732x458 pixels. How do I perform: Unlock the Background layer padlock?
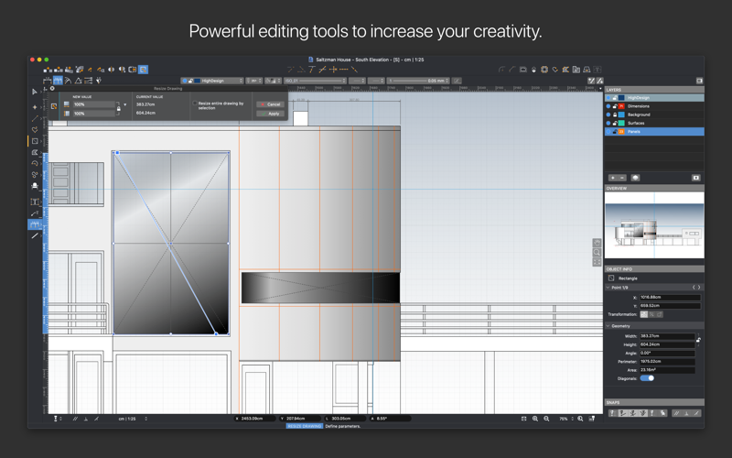tap(615, 114)
